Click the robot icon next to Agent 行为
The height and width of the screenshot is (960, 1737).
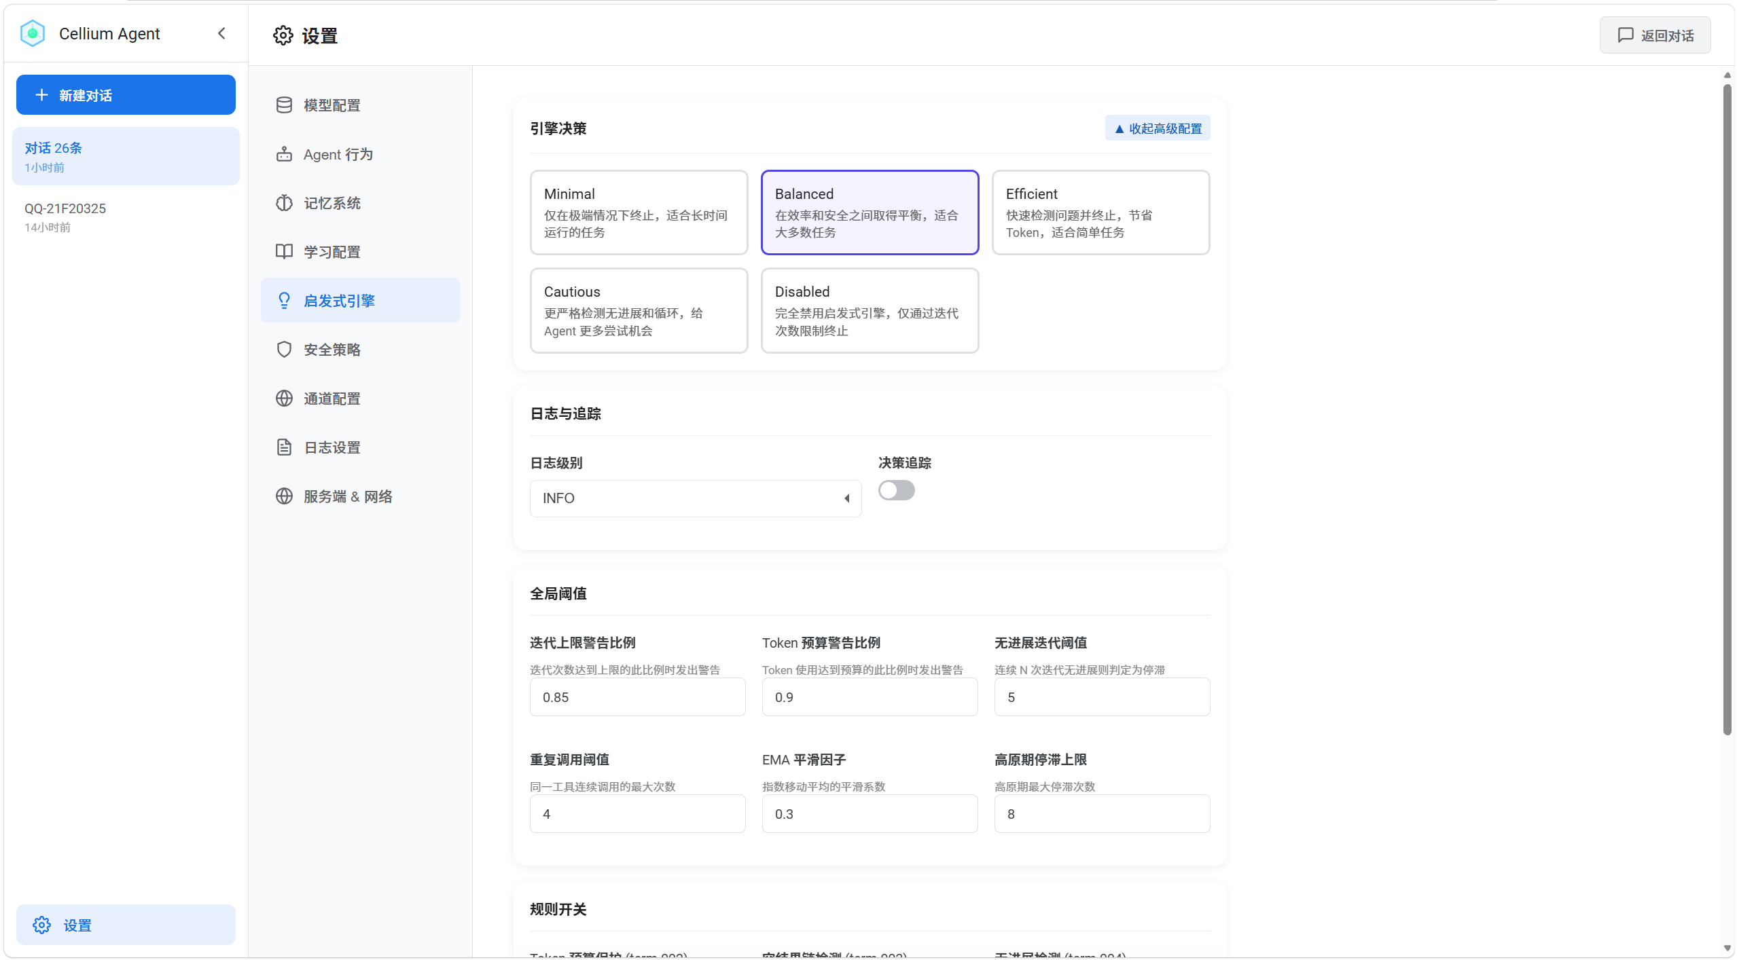pos(284,154)
